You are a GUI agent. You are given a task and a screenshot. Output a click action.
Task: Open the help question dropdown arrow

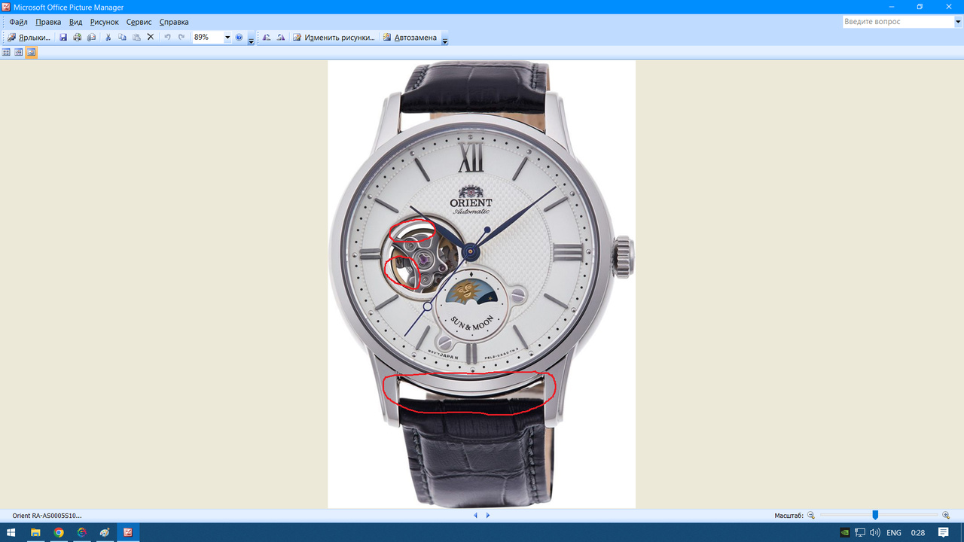pyautogui.click(x=958, y=22)
